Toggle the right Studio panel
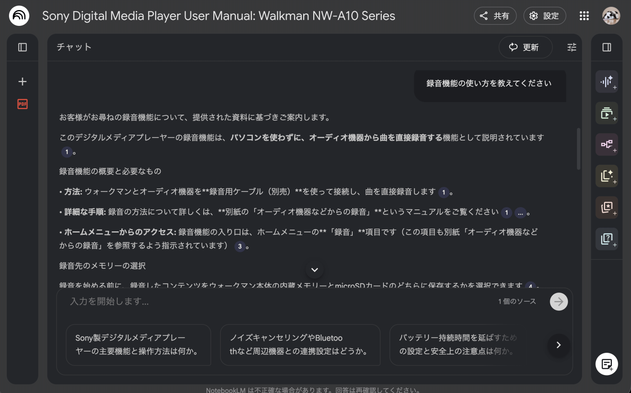The height and width of the screenshot is (393, 631). tap(607, 47)
